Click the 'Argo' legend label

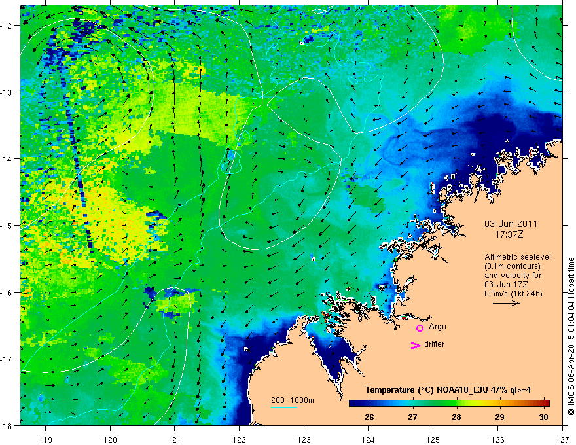click(x=437, y=327)
